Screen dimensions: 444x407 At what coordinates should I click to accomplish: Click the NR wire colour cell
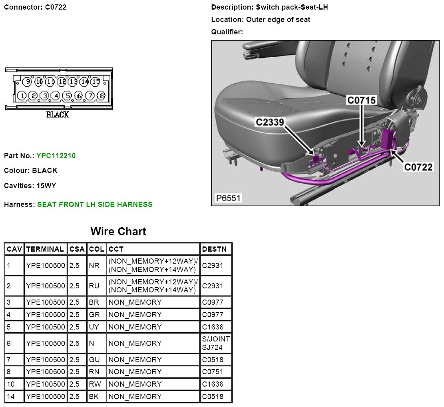coord(94,266)
